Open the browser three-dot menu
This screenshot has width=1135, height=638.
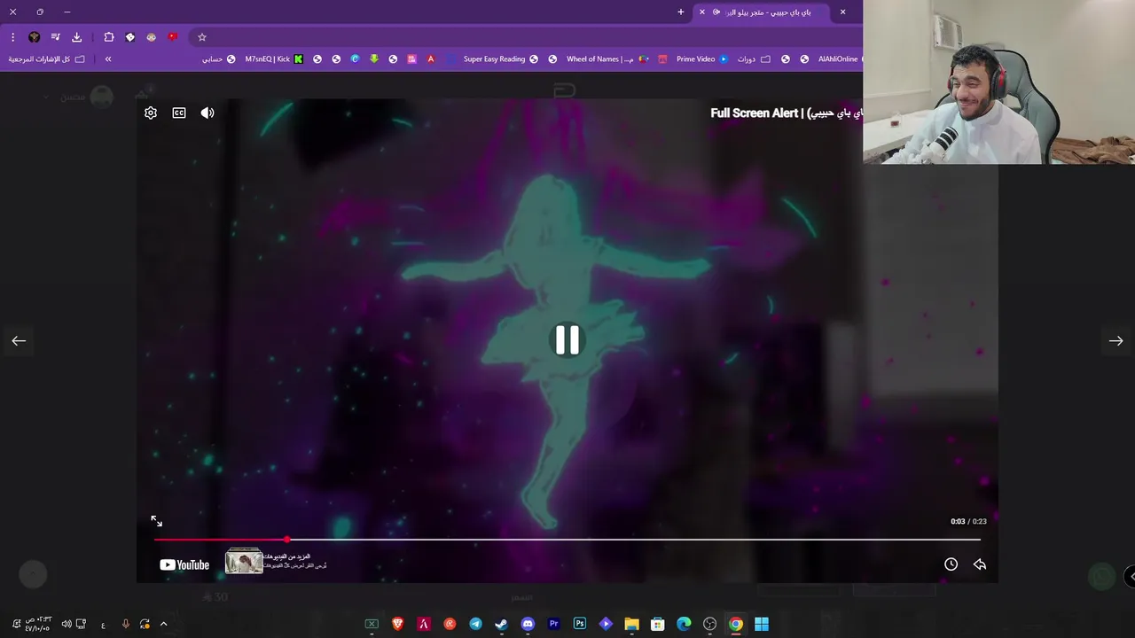tap(12, 37)
